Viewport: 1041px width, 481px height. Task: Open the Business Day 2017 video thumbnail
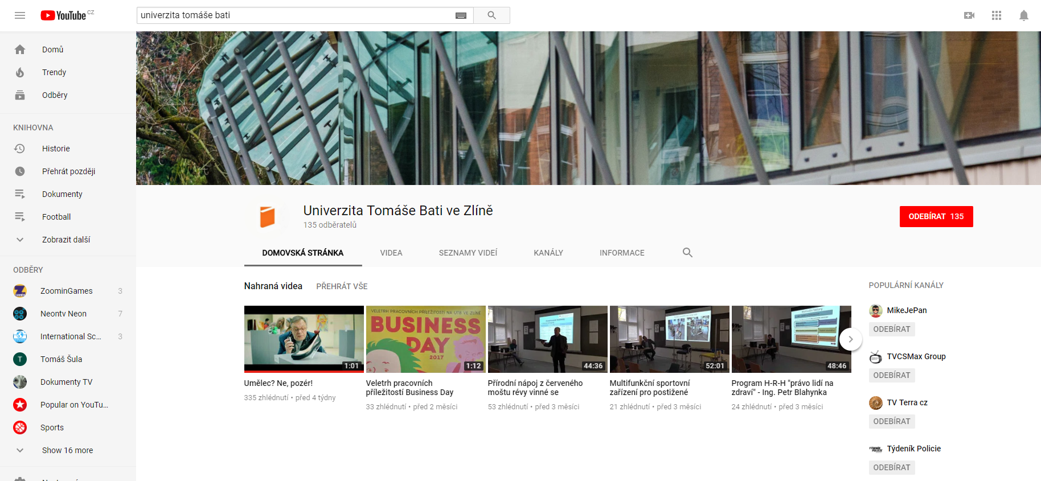(x=426, y=339)
